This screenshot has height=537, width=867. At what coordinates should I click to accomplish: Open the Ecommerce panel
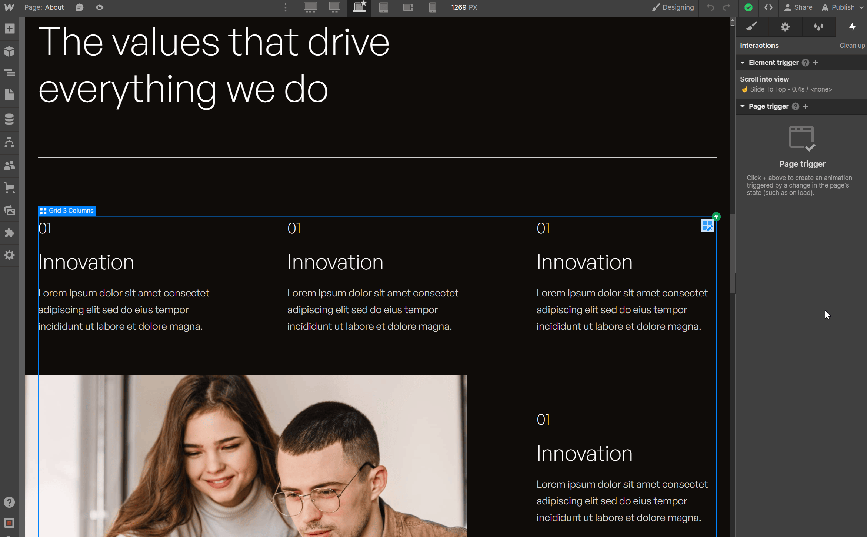pos(9,188)
